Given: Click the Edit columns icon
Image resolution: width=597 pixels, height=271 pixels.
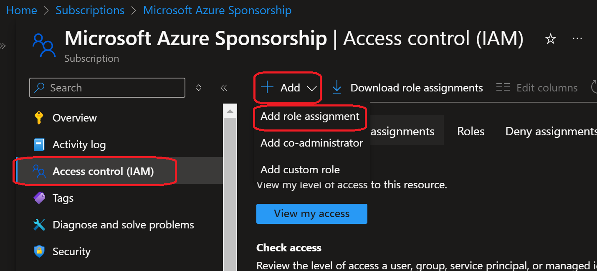Looking at the screenshot, I should point(503,87).
